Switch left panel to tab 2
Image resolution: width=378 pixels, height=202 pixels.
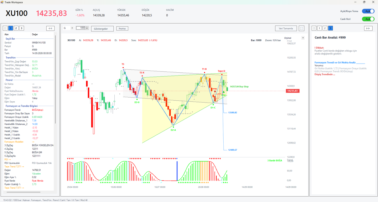pos(16,28)
